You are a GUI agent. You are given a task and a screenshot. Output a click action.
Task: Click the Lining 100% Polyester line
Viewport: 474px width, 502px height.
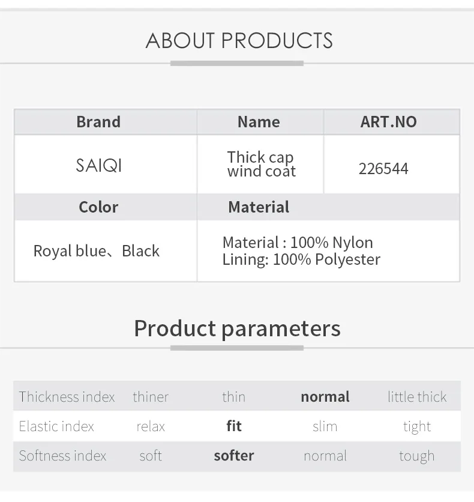click(x=301, y=259)
